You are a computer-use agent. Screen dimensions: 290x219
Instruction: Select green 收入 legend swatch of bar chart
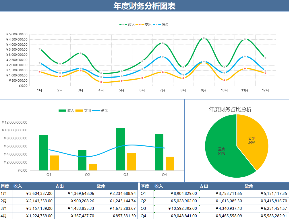(x=62, y=111)
